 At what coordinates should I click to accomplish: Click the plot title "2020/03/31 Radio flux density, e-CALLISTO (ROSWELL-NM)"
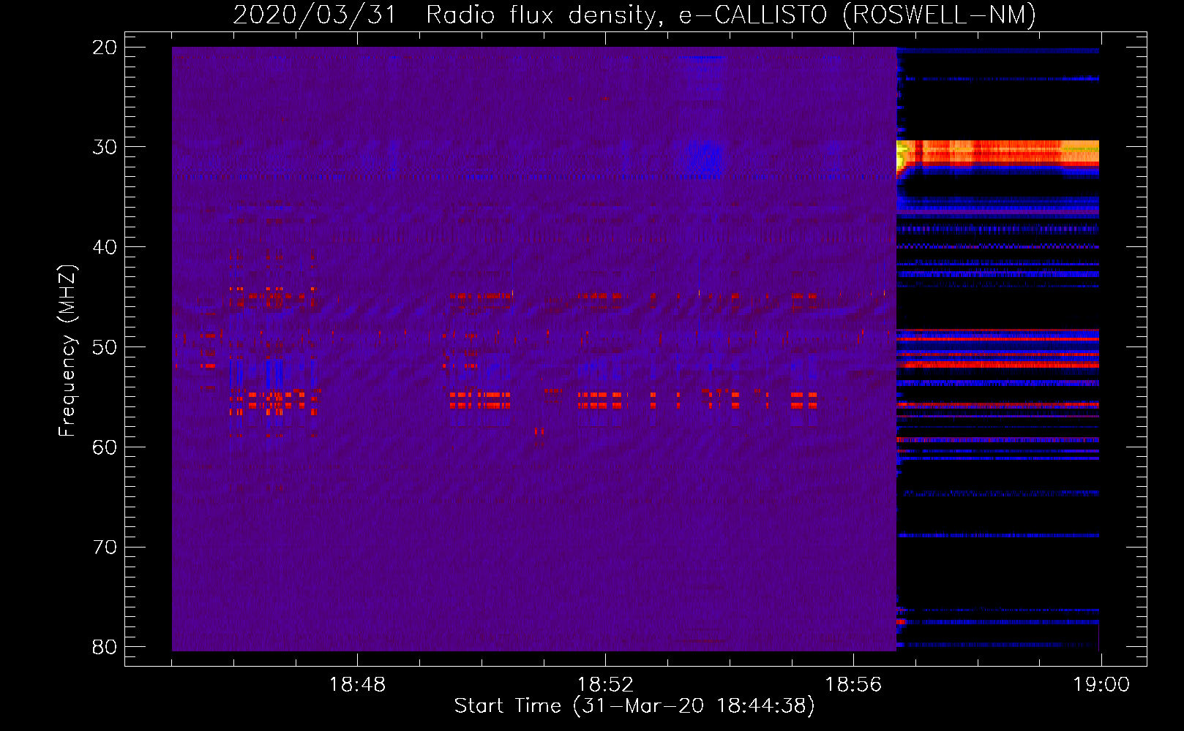coord(634,15)
